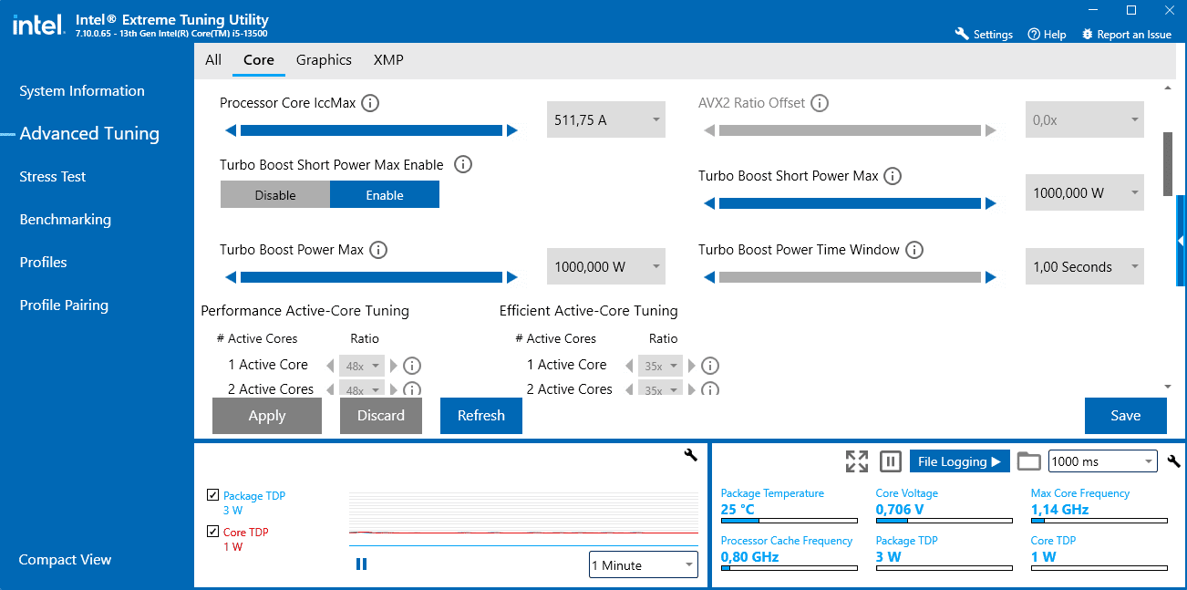Switch to Compact View
The height and width of the screenshot is (590, 1187).
pos(66,560)
